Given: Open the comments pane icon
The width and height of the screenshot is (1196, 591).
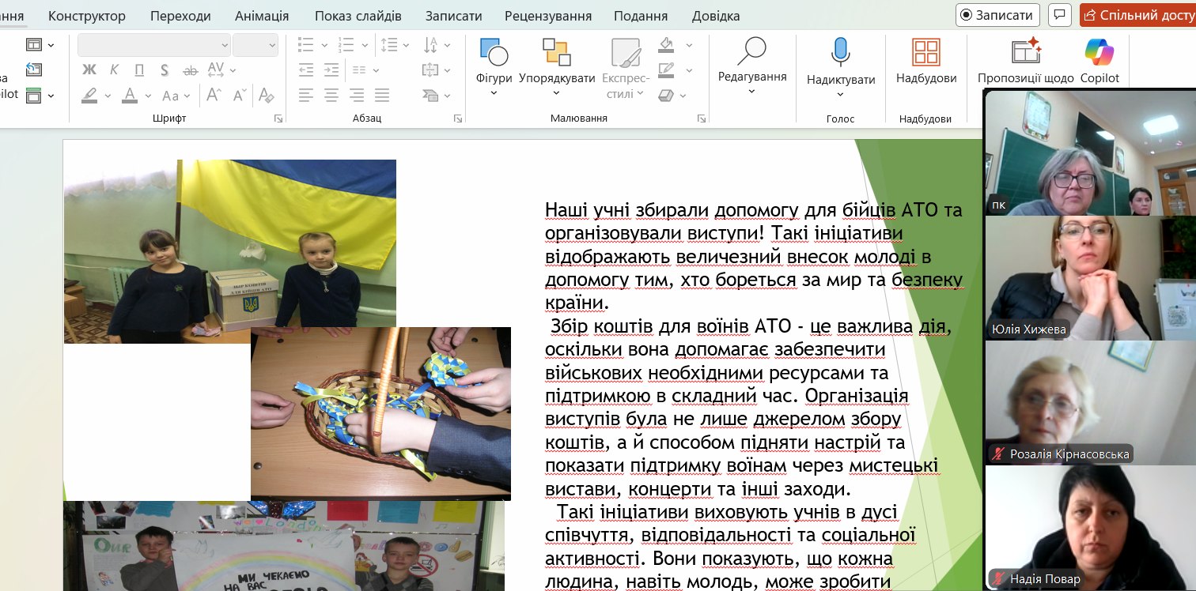Looking at the screenshot, I should tap(1060, 15).
